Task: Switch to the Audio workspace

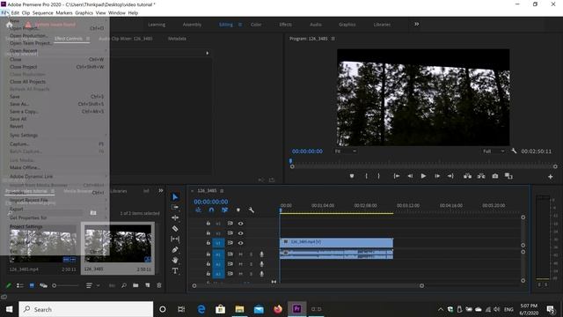Action: pos(316,25)
